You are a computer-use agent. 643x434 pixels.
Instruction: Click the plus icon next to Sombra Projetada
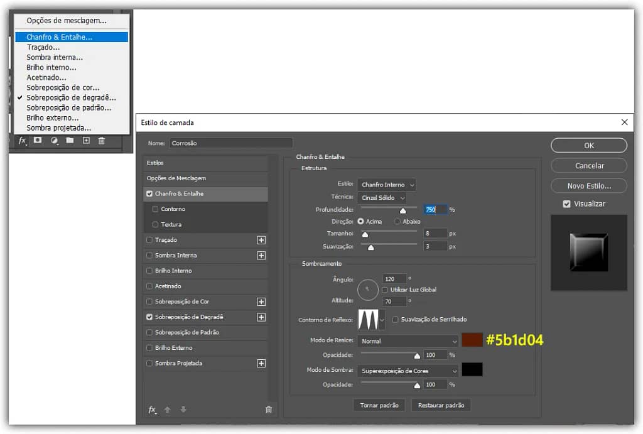(261, 364)
